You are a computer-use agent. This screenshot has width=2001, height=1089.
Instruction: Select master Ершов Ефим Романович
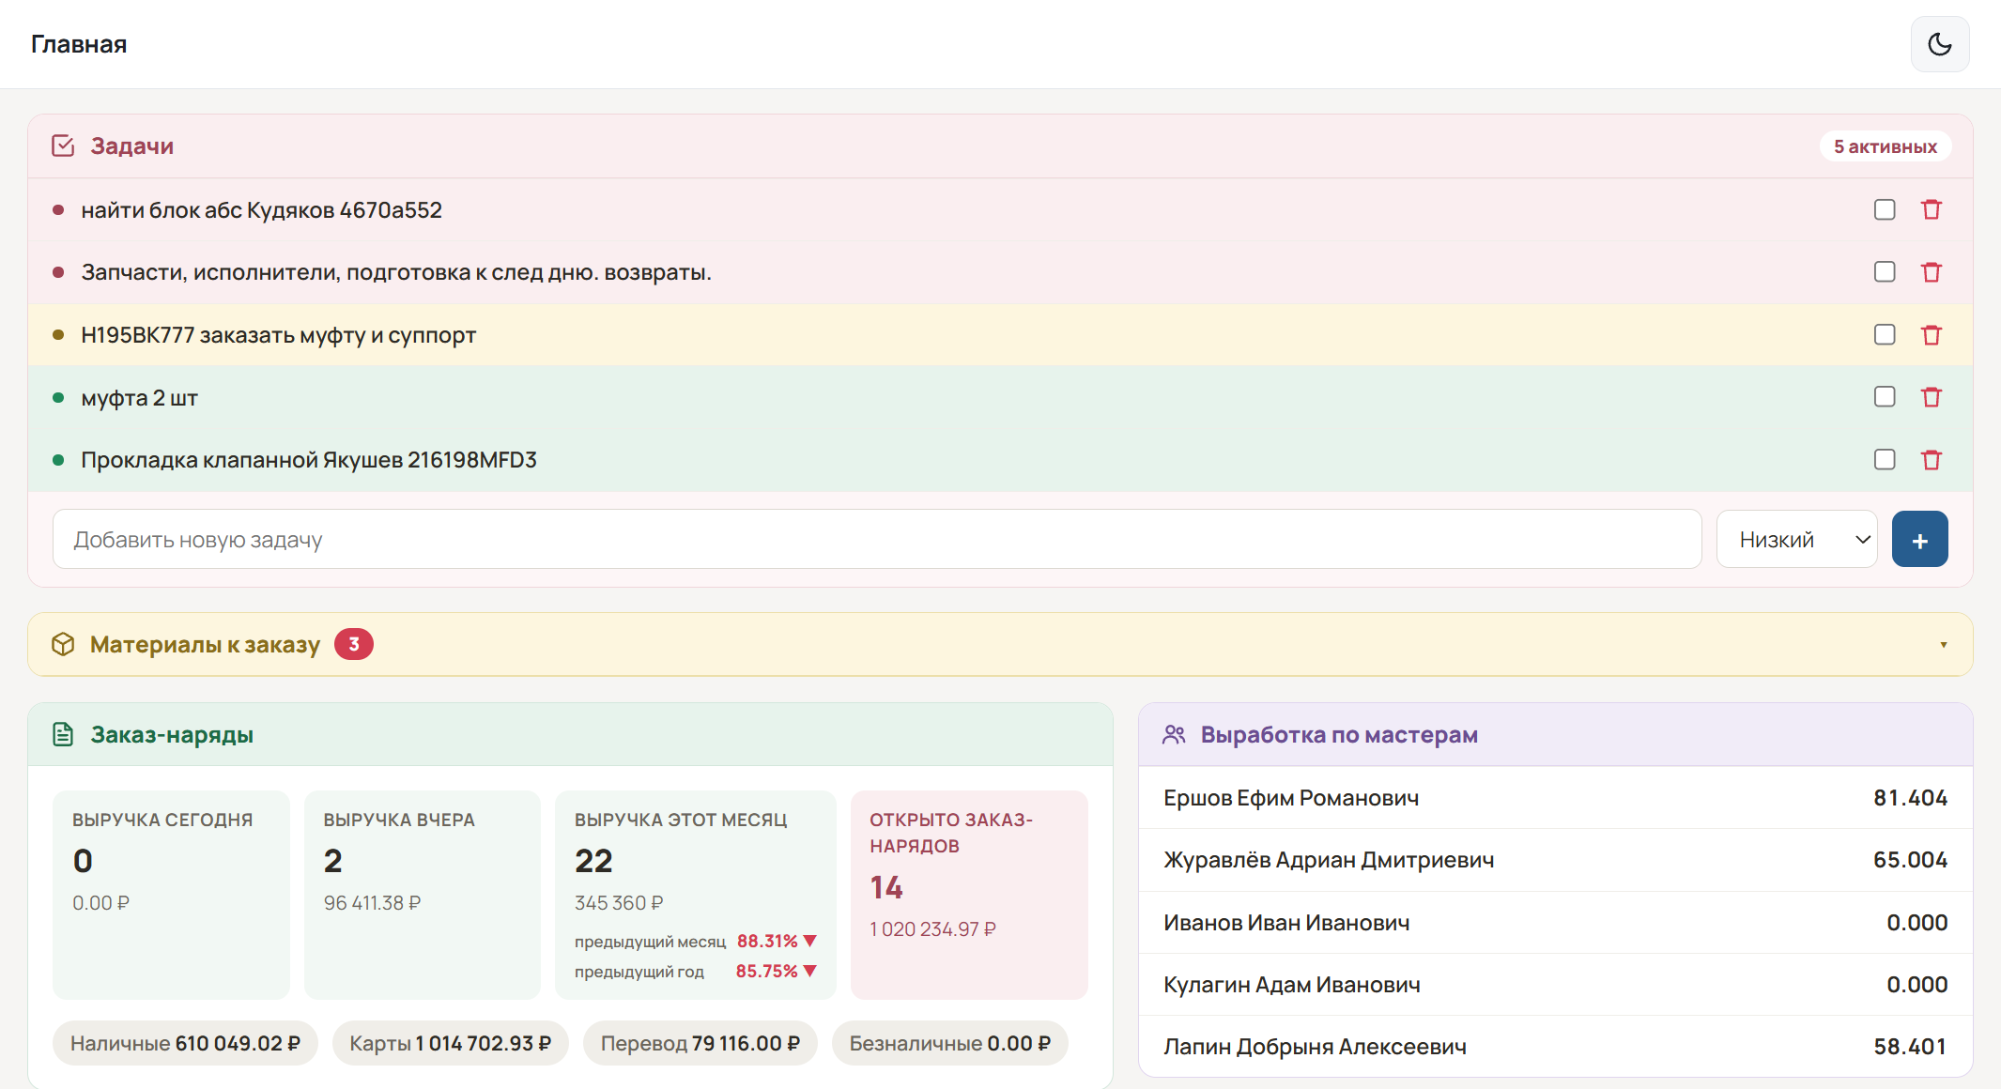pyautogui.click(x=1555, y=797)
